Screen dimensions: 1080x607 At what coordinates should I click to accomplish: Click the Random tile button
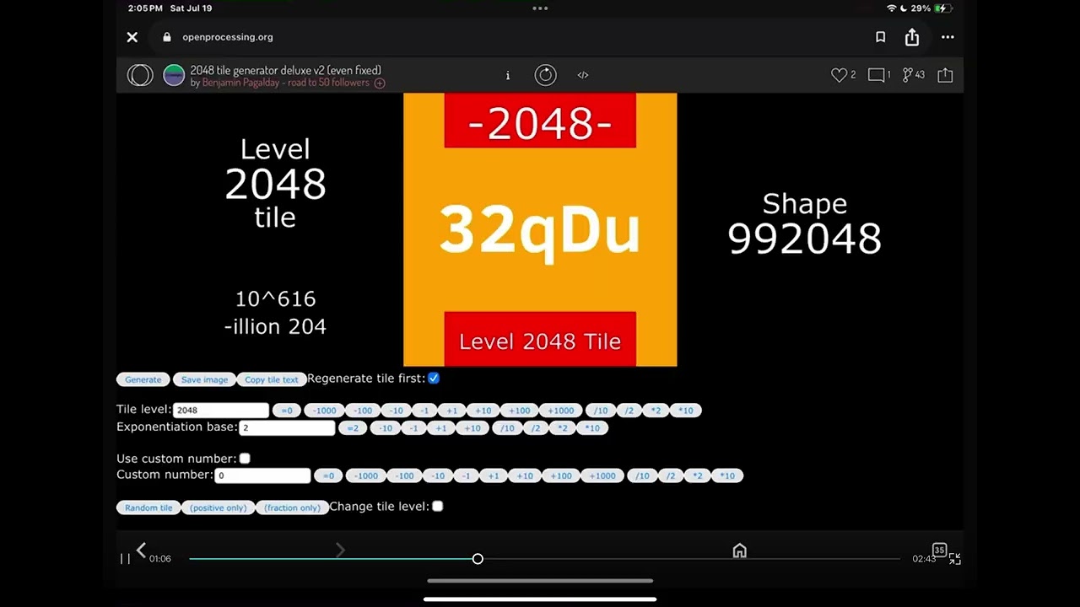(148, 508)
